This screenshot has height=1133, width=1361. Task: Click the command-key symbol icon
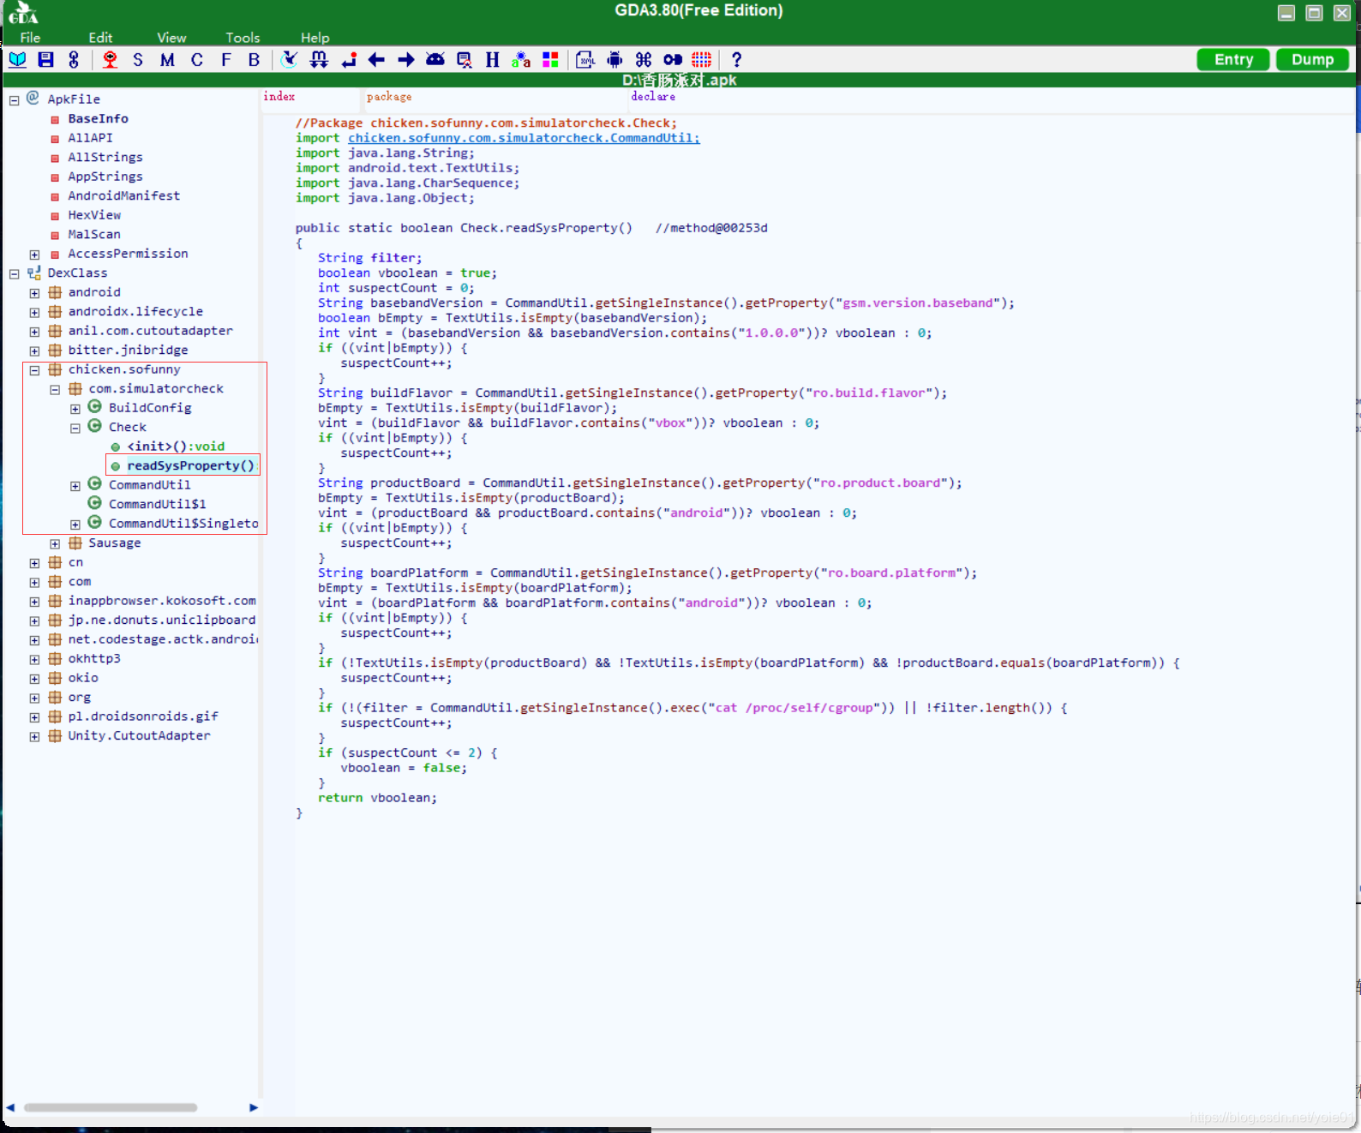(x=644, y=60)
